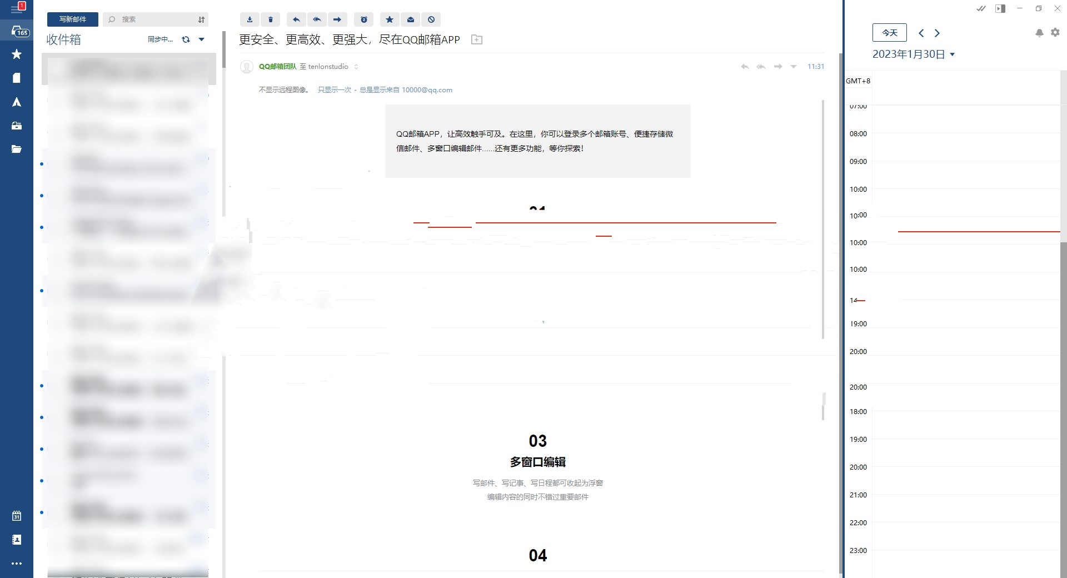
Task: Click the gray forward arrow in the message header
Action: [x=778, y=67]
